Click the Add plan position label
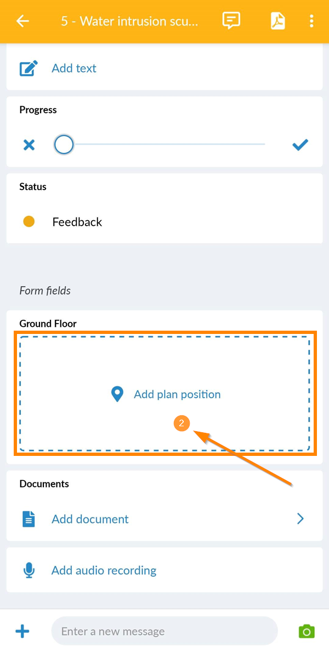 pyautogui.click(x=177, y=394)
